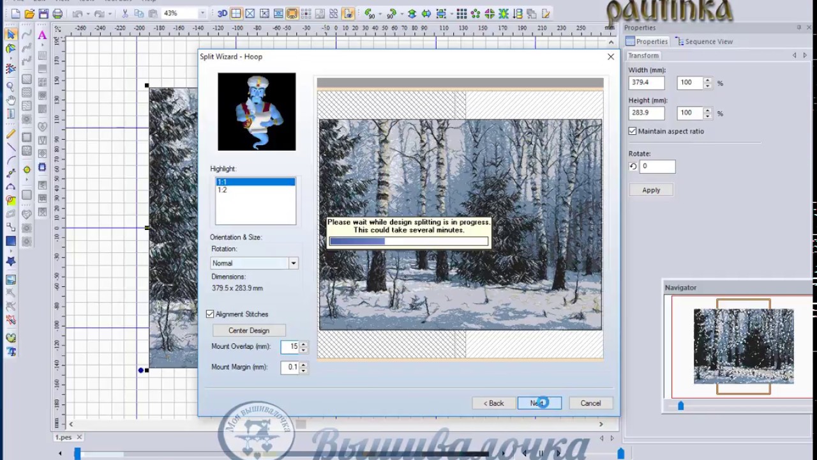The image size is (817, 460).
Task: Click the Mount Overlap value field
Action: click(290, 346)
